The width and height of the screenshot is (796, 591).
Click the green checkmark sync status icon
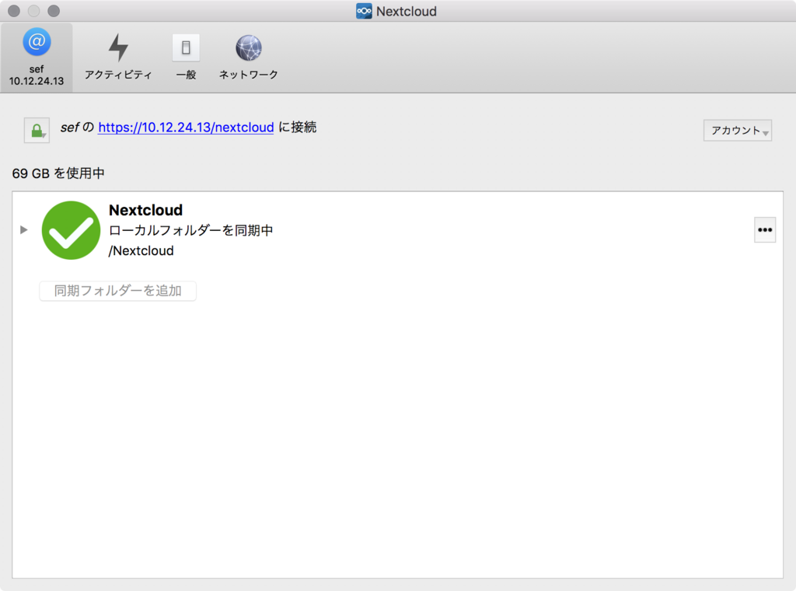click(71, 230)
